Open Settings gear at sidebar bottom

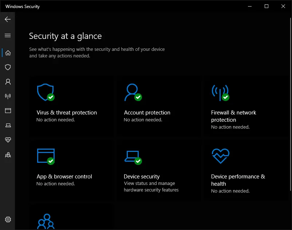(8, 219)
